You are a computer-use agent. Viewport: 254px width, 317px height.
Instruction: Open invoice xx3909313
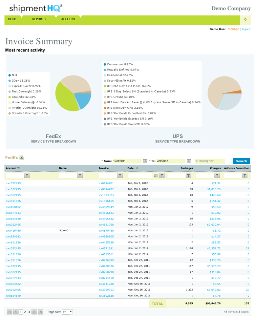(106, 290)
